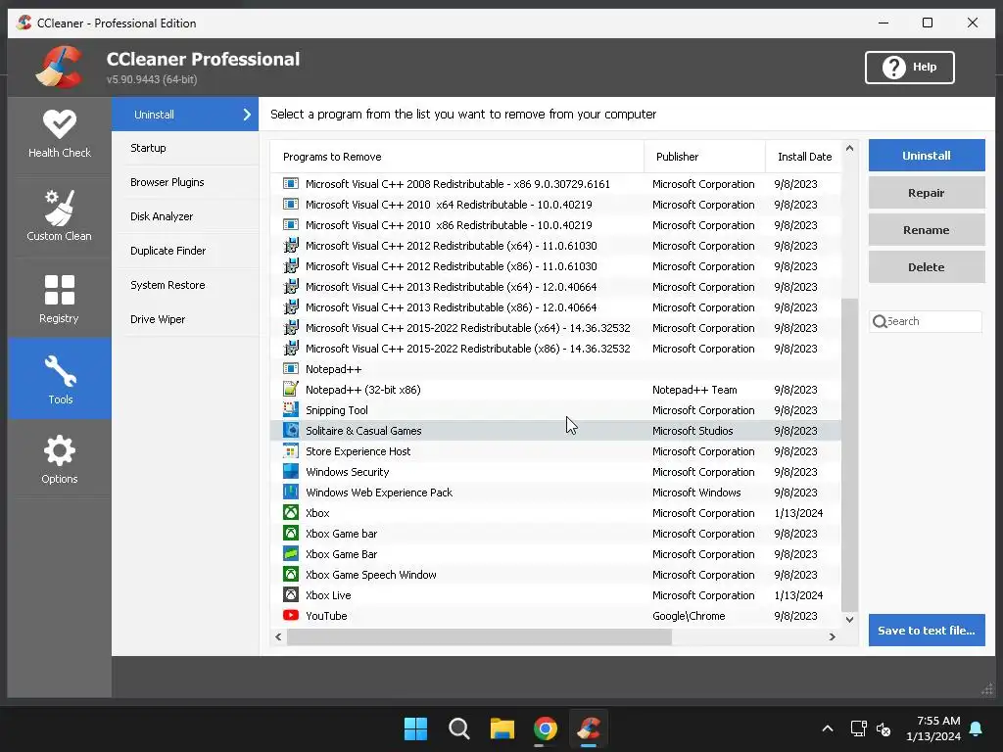Click the blue Uninstall button

(927, 156)
